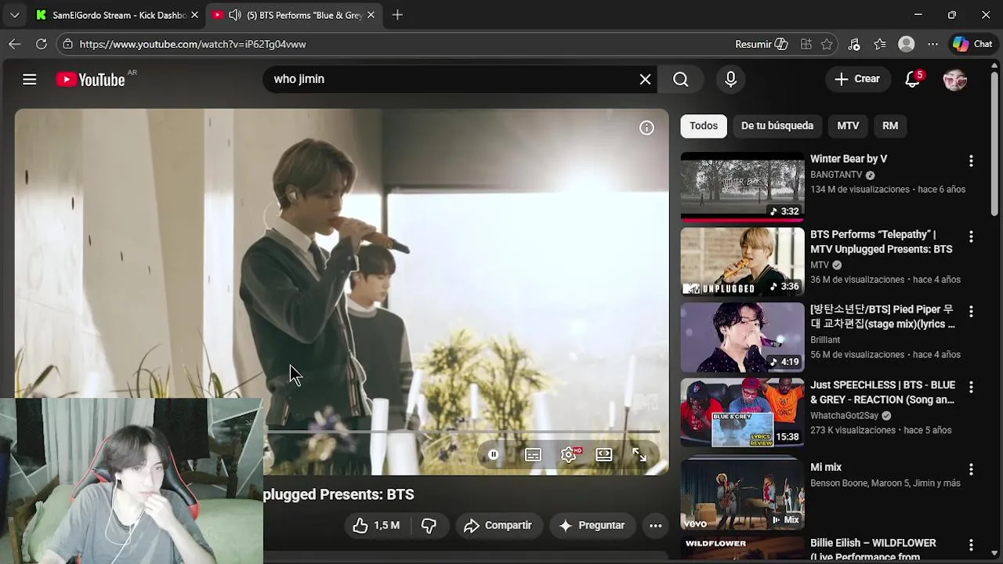
Task: Start voice search with microphone
Action: [730, 79]
